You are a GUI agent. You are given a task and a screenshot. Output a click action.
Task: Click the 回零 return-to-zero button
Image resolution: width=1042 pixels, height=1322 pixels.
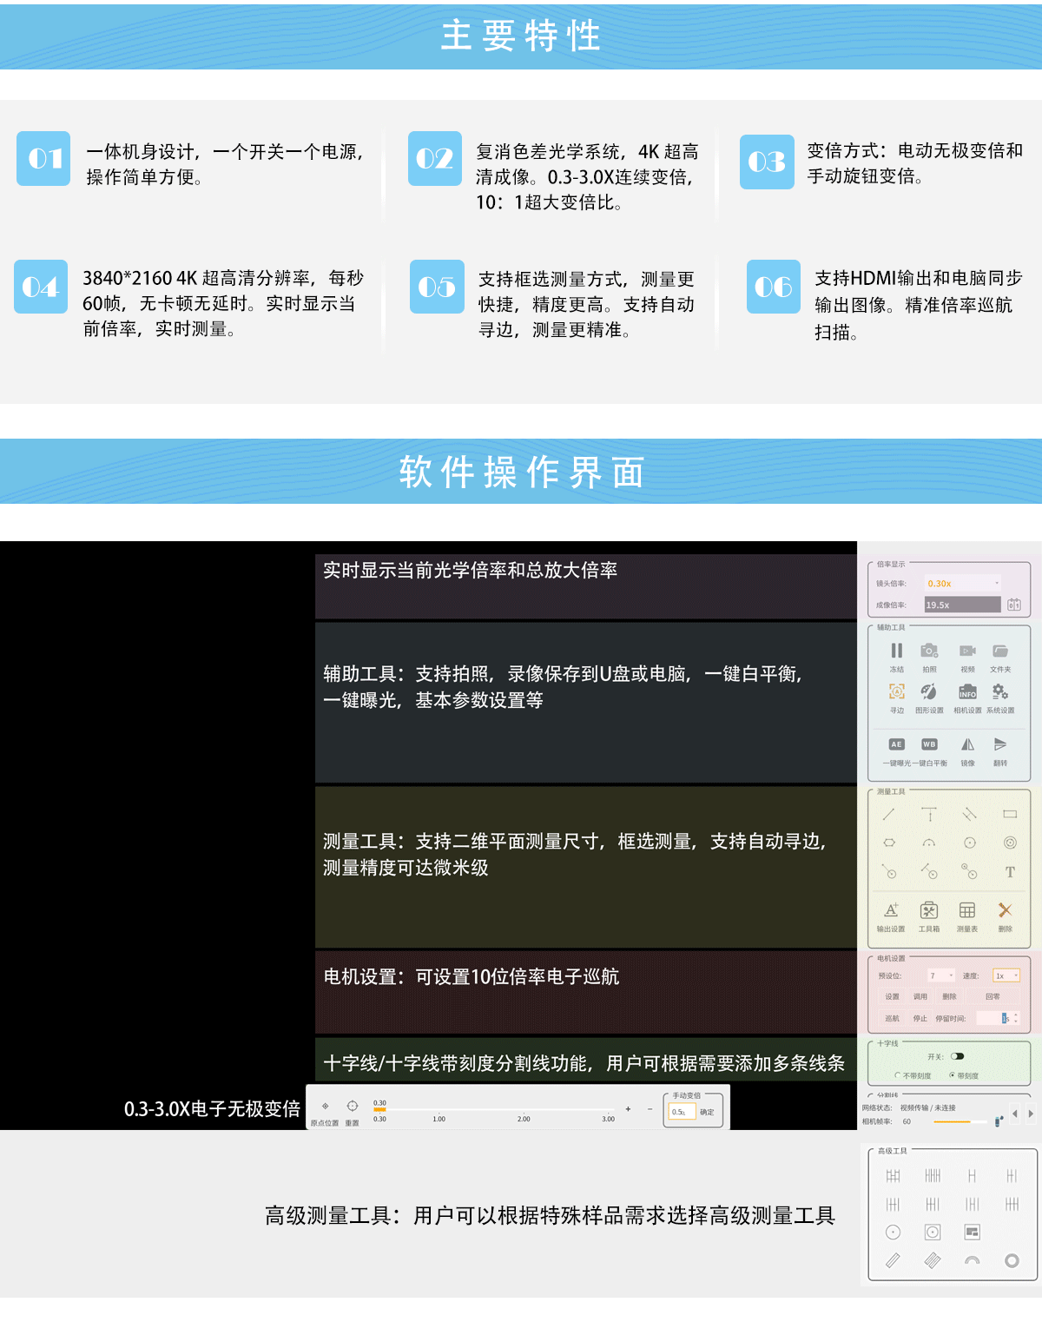(993, 996)
